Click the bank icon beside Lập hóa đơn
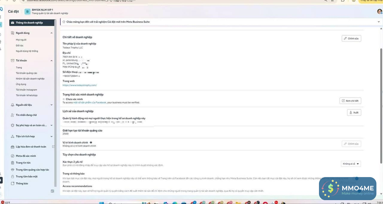The width and height of the screenshot is (383, 204). tap(13, 147)
